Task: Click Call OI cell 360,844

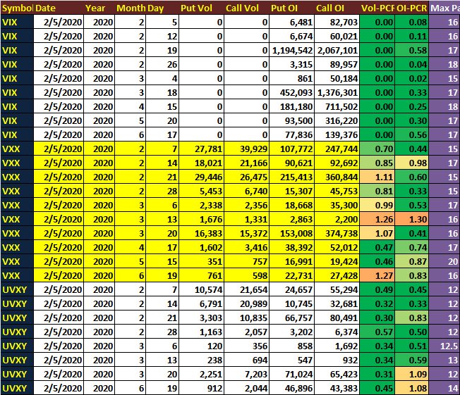Action: [337, 177]
